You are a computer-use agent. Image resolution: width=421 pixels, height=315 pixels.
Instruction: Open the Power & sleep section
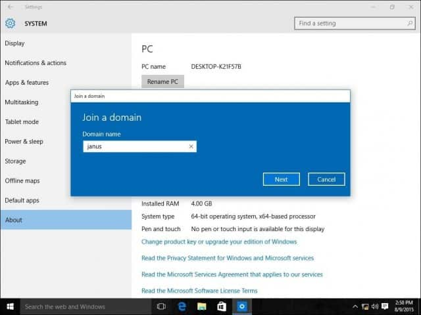coord(24,142)
